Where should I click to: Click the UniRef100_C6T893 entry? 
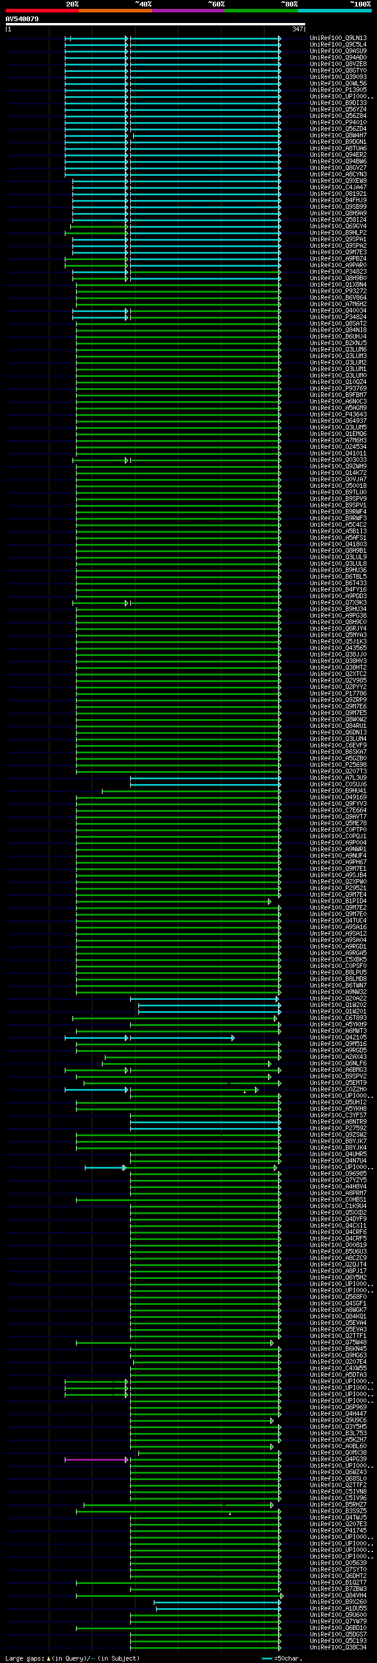coord(338,1018)
